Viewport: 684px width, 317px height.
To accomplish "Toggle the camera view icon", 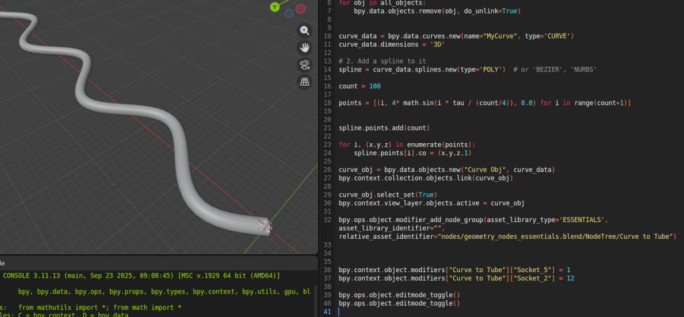I will pos(305,65).
